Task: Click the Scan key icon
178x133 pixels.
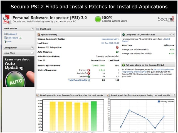Action: [6, 41]
